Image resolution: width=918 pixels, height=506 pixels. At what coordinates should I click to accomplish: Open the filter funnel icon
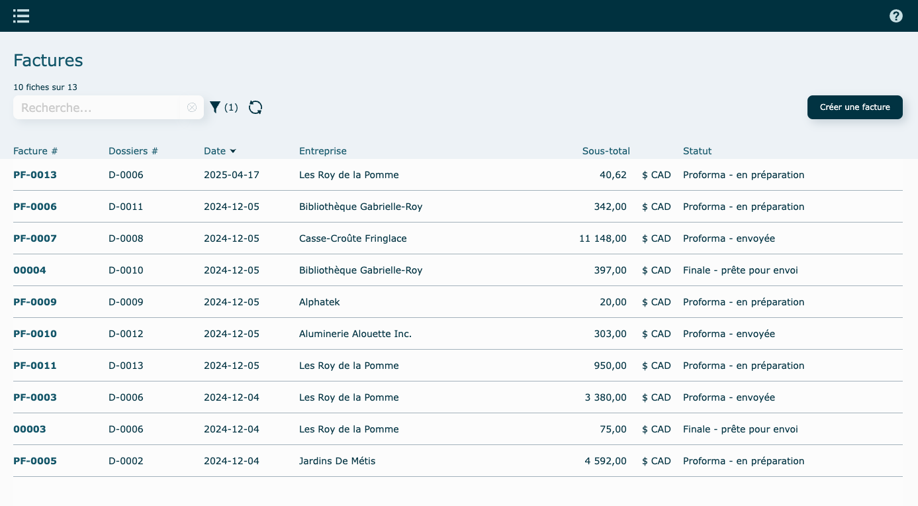click(x=215, y=107)
